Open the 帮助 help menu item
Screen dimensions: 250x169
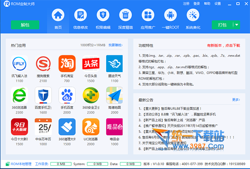pyautogui.click(x=207, y=4)
